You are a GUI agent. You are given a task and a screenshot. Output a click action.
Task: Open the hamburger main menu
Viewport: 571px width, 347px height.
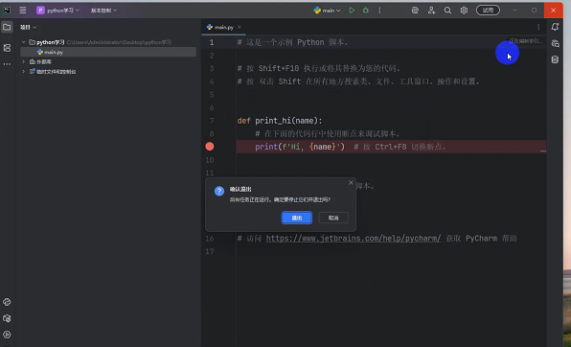click(x=23, y=11)
